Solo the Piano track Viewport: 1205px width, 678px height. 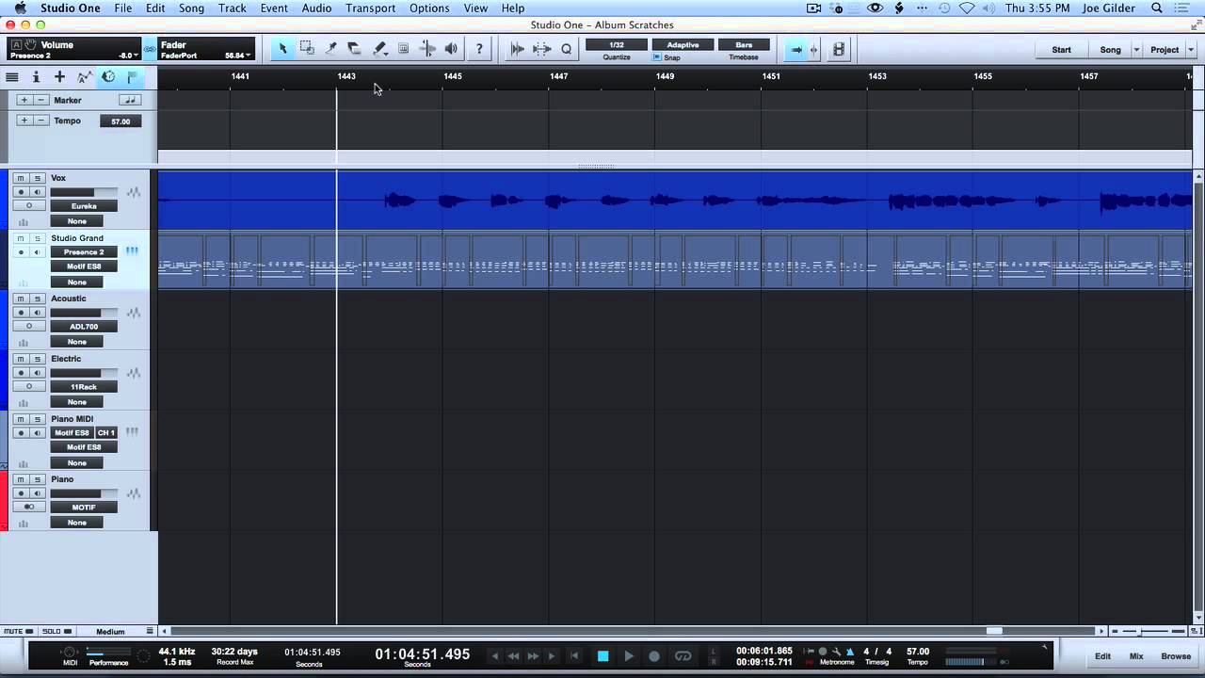pos(37,479)
